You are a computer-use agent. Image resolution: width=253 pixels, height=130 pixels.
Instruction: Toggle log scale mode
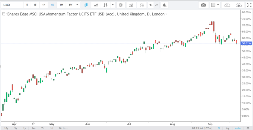[x=227, y=128]
